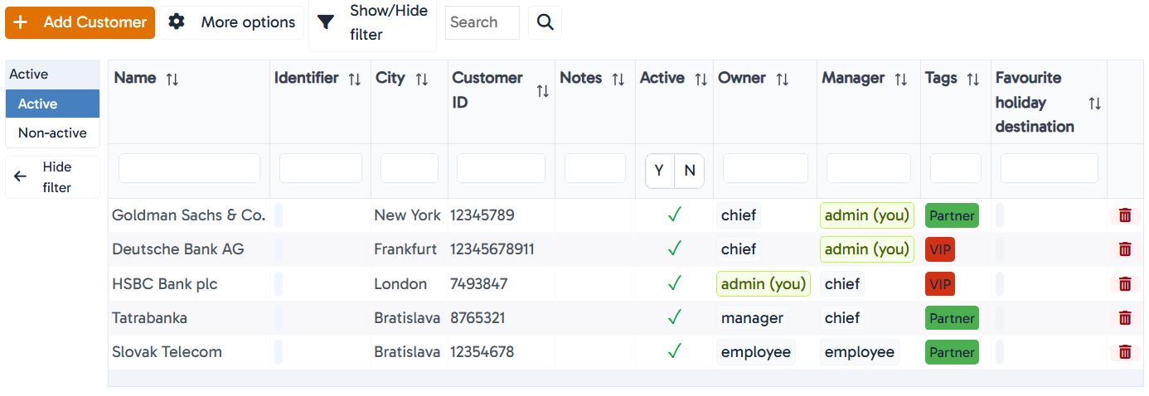Viewport: 1149px width, 396px height.
Task: Click customer ID 7493847
Action: click(x=479, y=284)
